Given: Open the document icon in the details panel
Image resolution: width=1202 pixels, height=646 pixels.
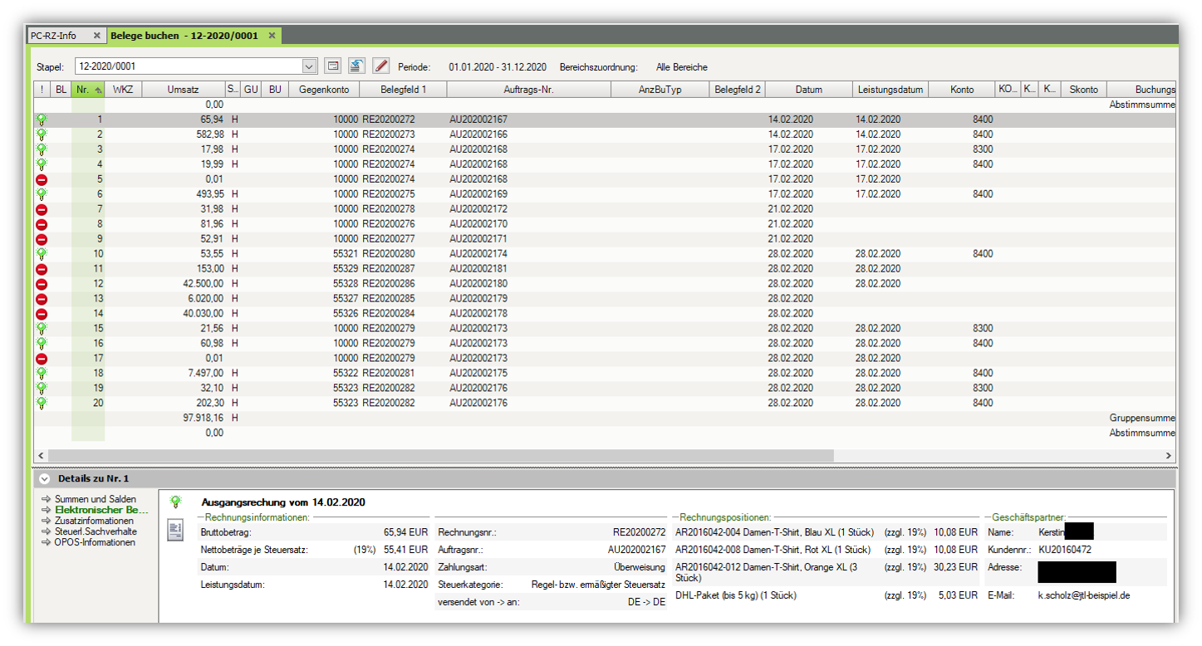Looking at the screenshot, I should point(175,531).
